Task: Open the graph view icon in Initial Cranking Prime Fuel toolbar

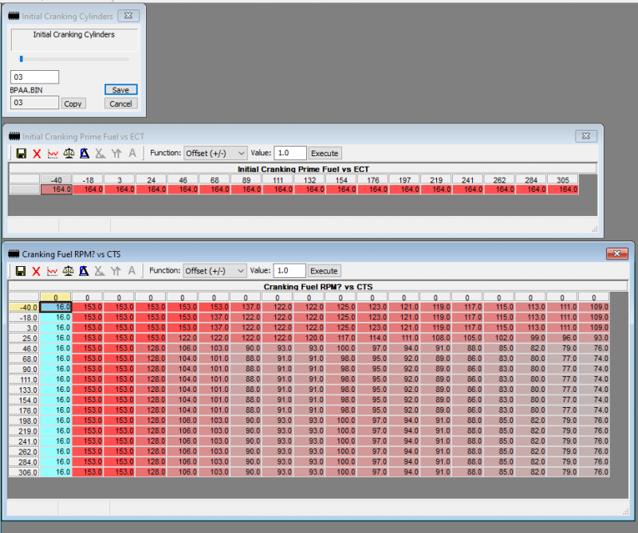Action: pos(53,153)
